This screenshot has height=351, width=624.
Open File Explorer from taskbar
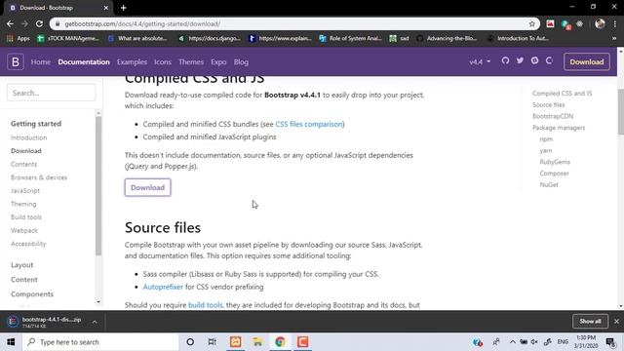tap(257, 342)
